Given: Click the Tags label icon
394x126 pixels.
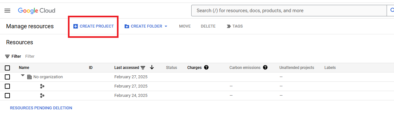Looking at the screenshot, I should (x=229, y=26).
